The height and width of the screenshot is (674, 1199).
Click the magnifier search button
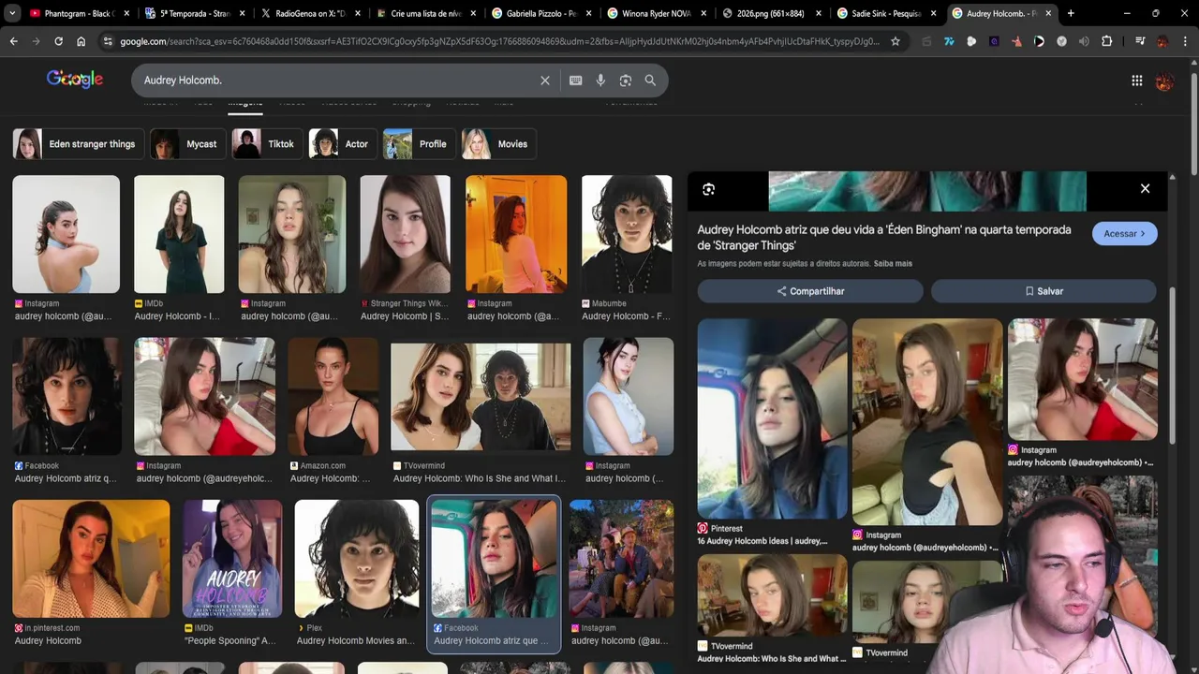pyautogui.click(x=650, y=81)
